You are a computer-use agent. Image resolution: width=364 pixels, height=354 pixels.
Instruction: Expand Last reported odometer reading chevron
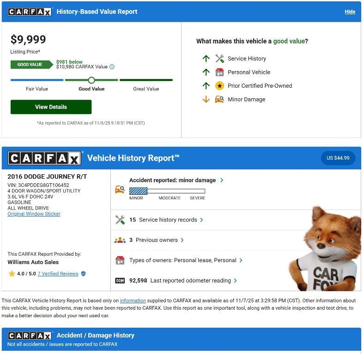[236, 281]
